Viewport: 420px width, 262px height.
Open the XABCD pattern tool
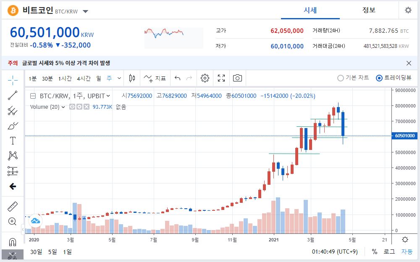coord(13,155)
